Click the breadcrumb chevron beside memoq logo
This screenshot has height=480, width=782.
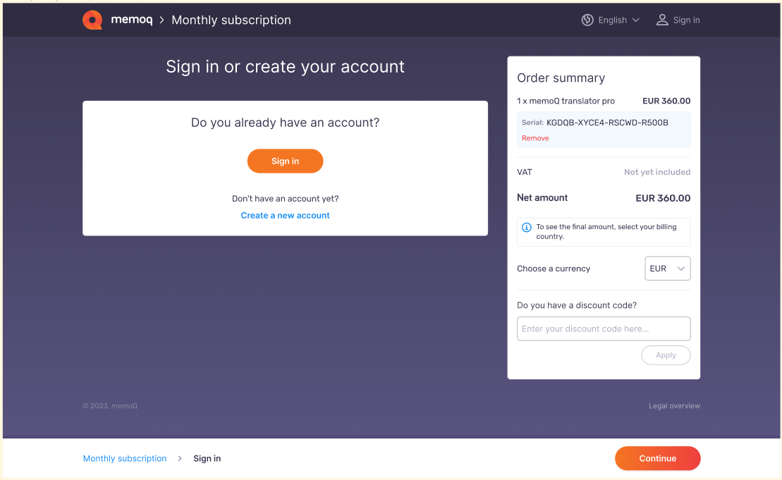click(161, 20)
